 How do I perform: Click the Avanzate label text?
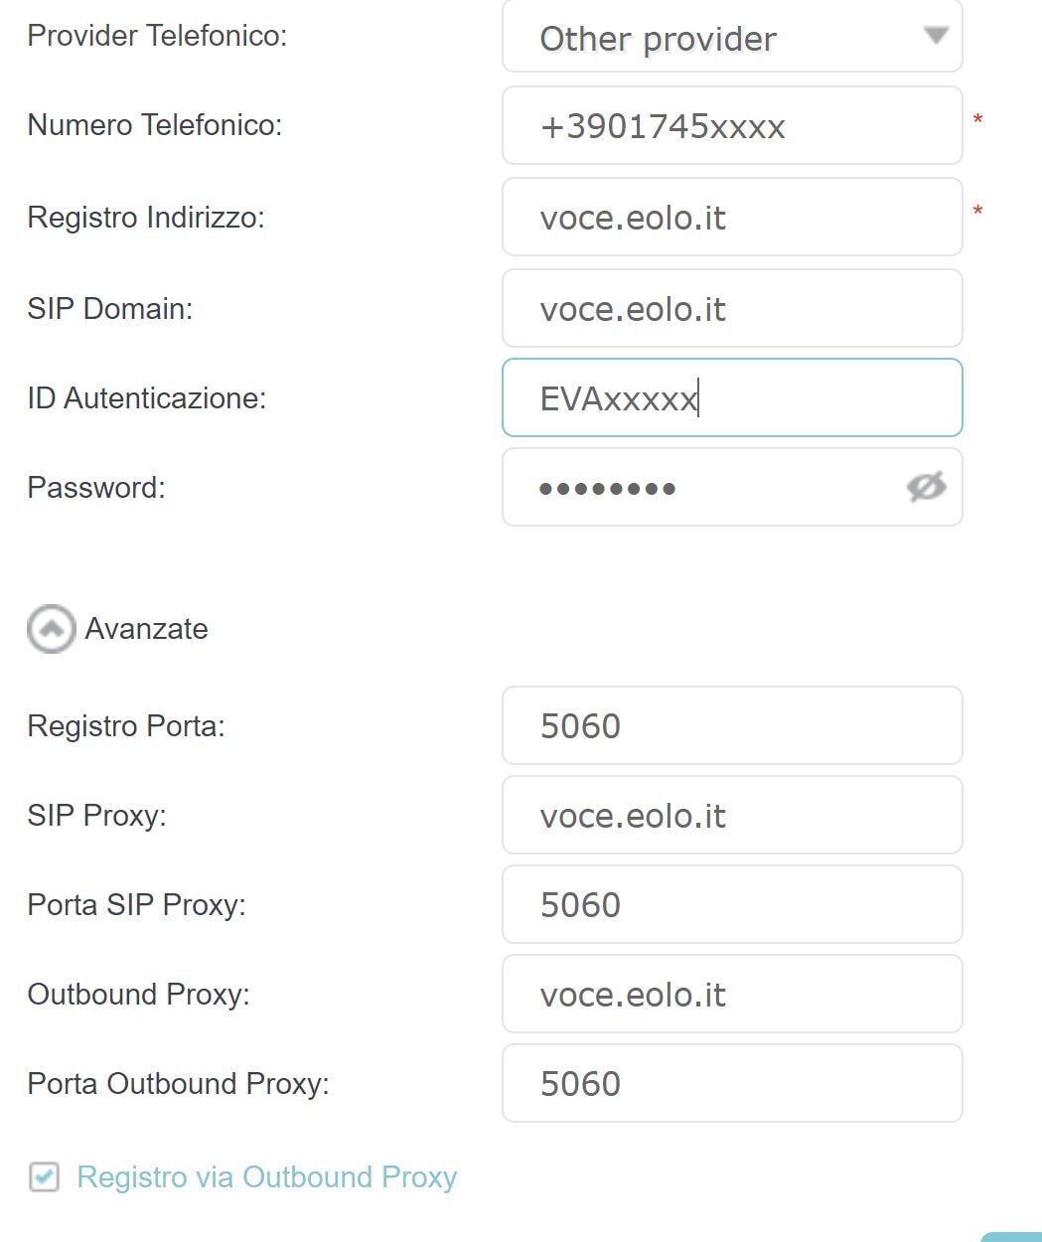click(x=147, y=629)
